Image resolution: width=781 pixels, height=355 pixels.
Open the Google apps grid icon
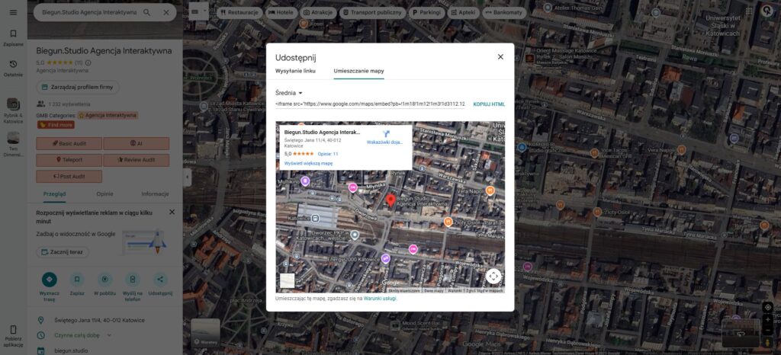coord(749,11)
